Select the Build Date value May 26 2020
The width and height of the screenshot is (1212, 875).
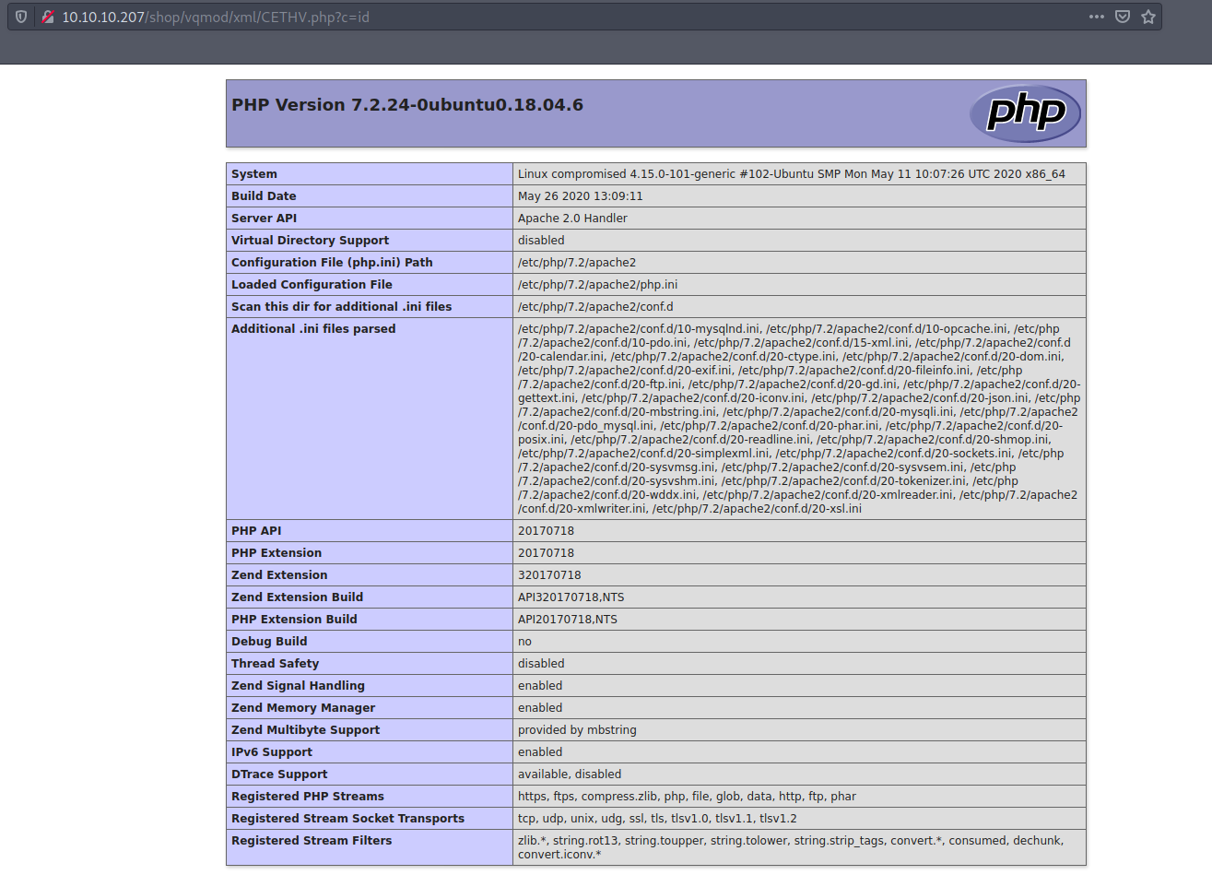coord(571,195)
